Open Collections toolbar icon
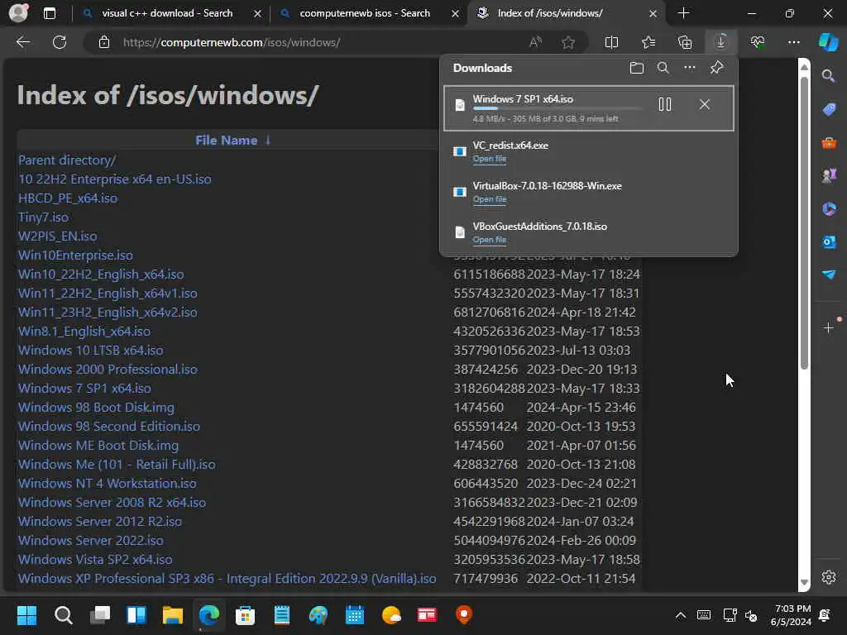 pos(685,42)
